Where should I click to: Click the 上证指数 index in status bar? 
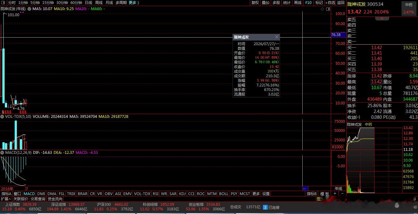(x=13, y=205)
